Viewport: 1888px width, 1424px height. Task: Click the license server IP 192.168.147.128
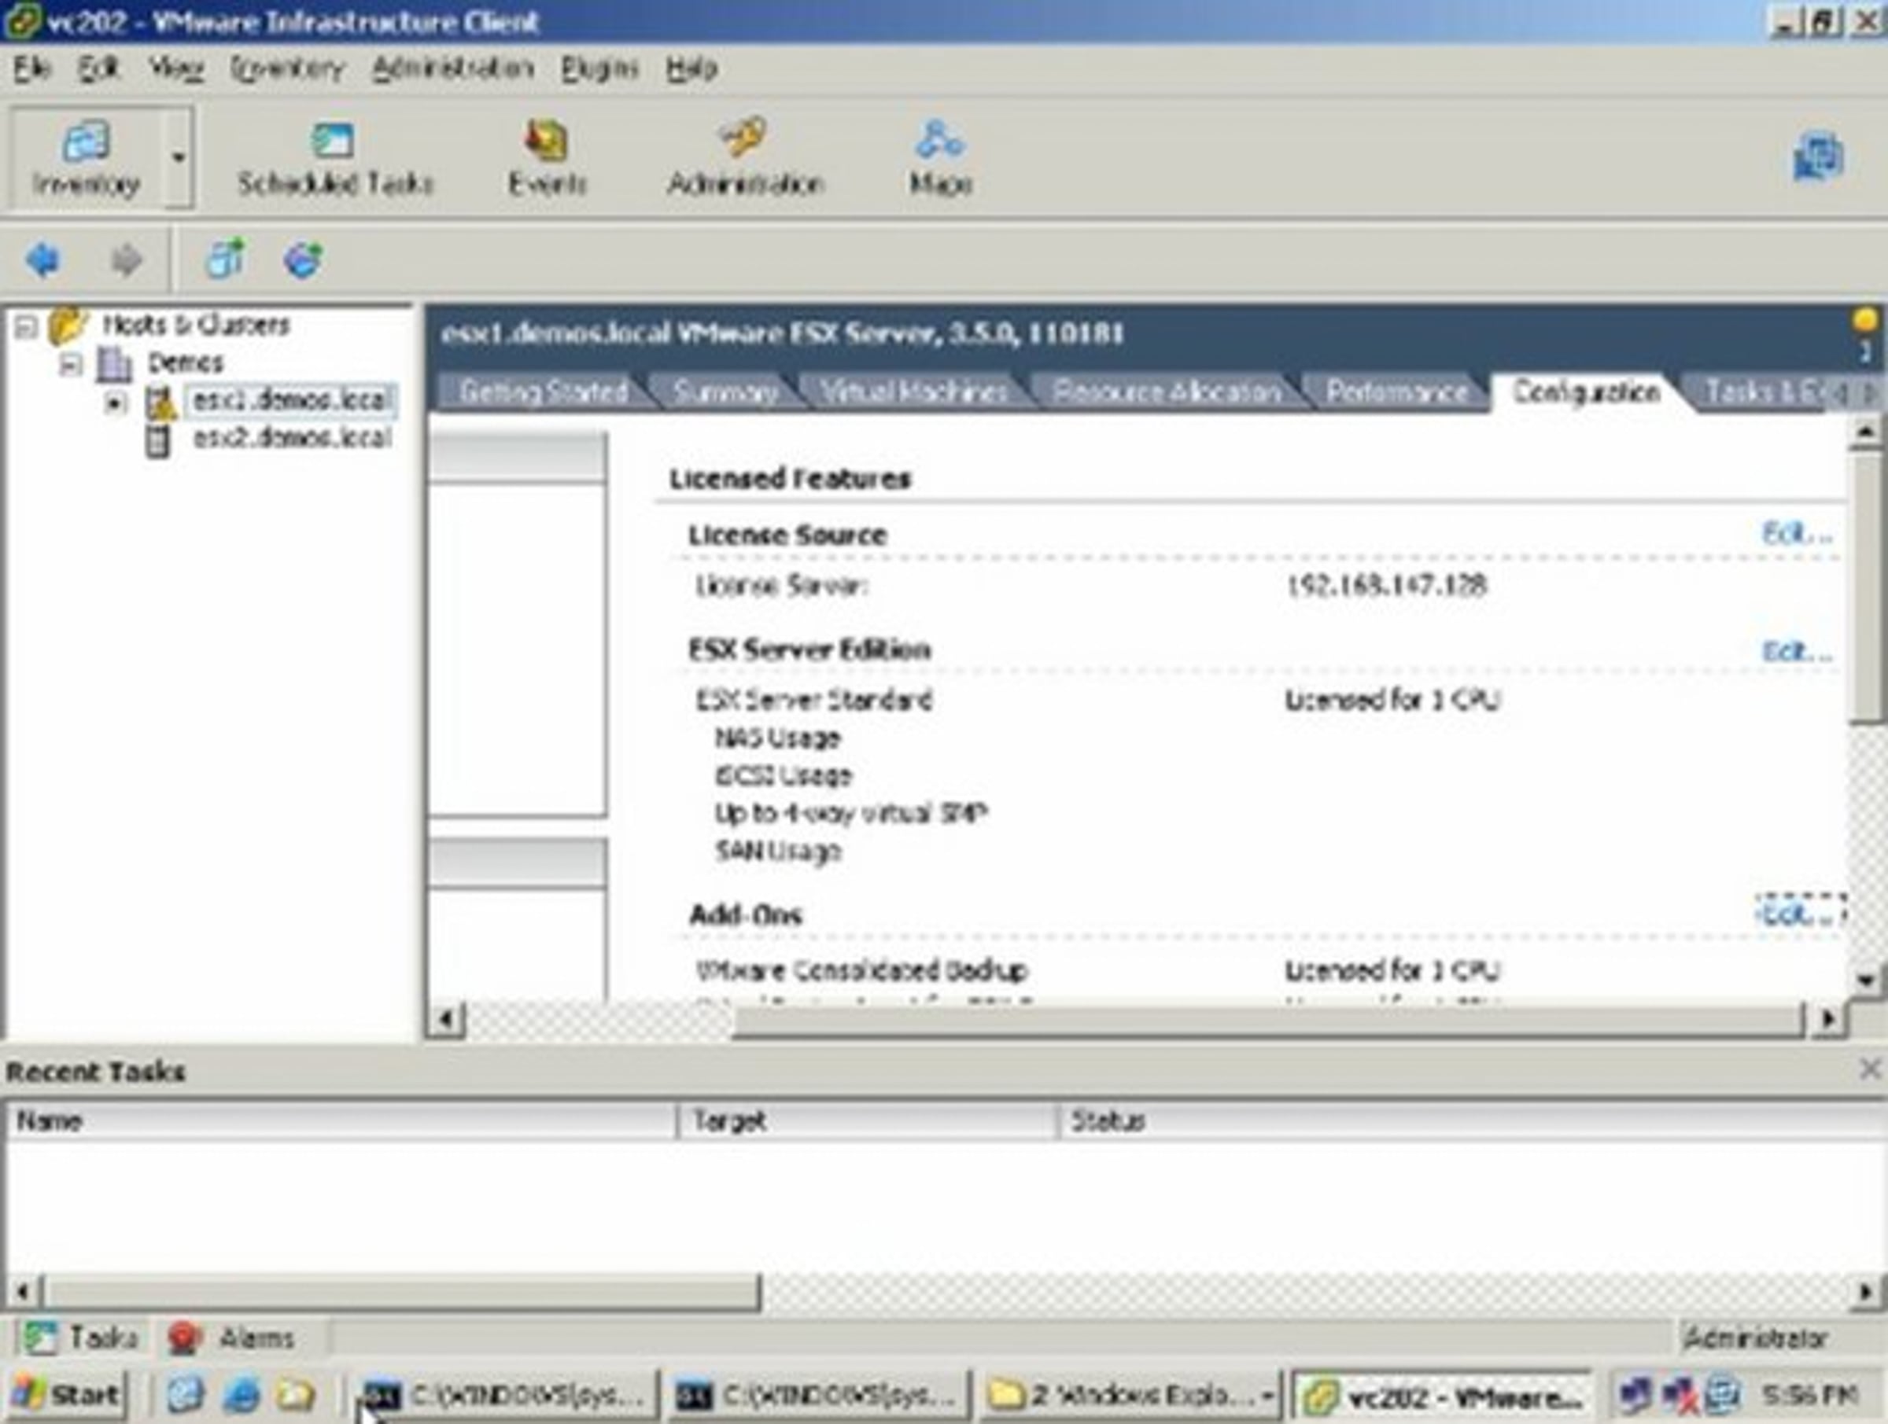(1387, 585)
